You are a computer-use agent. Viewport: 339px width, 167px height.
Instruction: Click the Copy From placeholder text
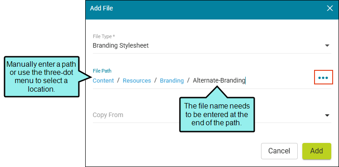point(108,115)
